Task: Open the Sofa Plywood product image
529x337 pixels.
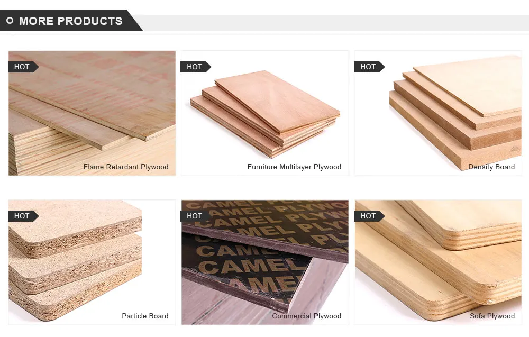Action: click(x=438, y=262)
